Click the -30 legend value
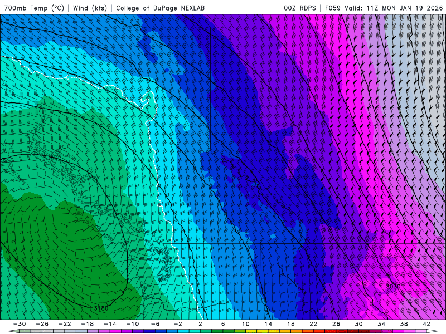The width and height of the screenshot is (446, 334). [x=20, y=324]
